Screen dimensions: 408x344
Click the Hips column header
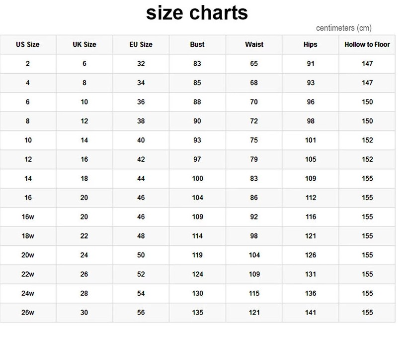(311, 45)
